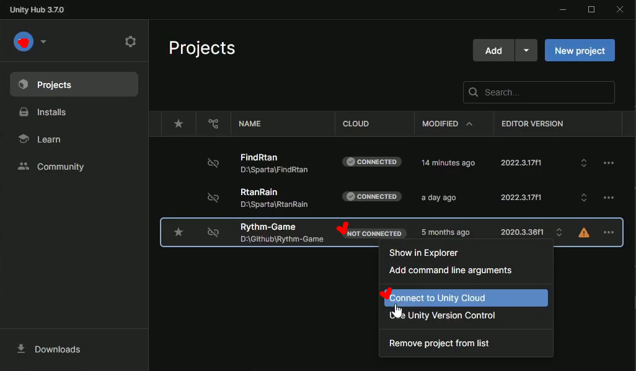Open the FindRtan project

point(258,157)
